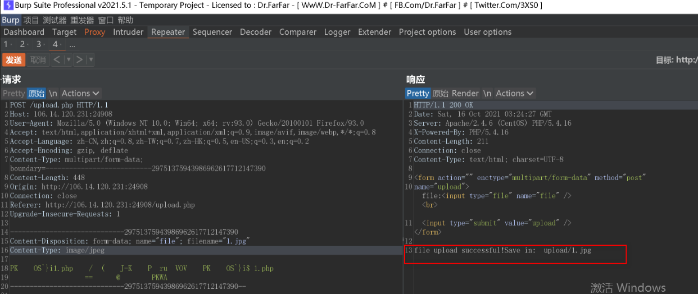The image size is (698, 294).
Task: Toggle \n display in request panel
Action: coord(53,93)
